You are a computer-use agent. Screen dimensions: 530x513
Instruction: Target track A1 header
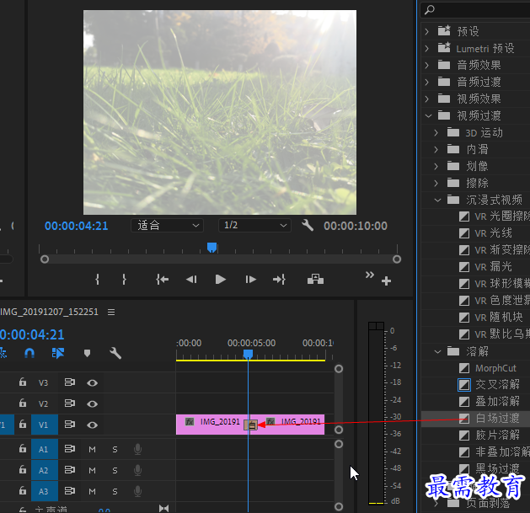tap(45, 449)
